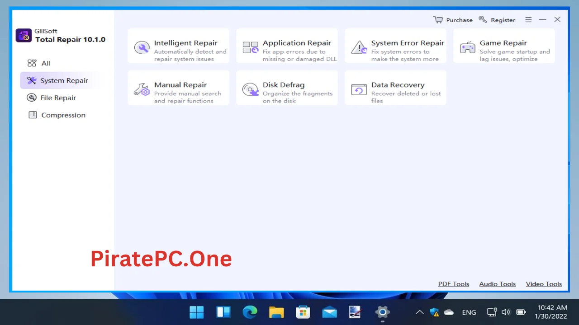Open Microsoft Store from taskbar
The height and width of the screenshot is (325, 579).
pos(303,312)
